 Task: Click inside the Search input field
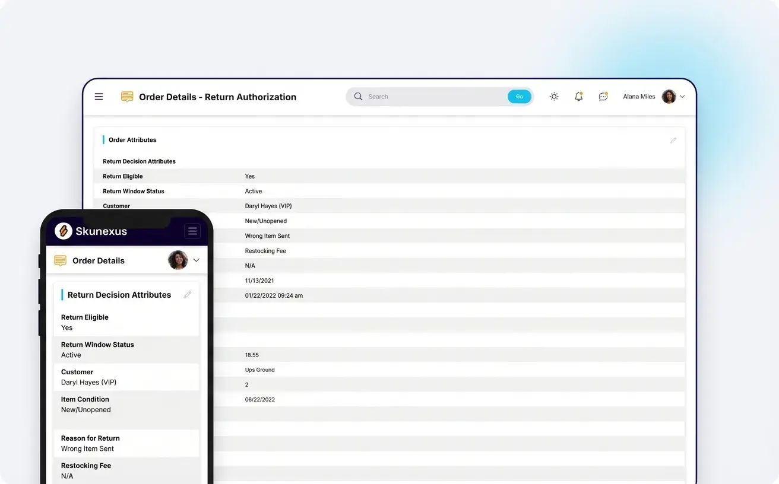coord(427,96)
